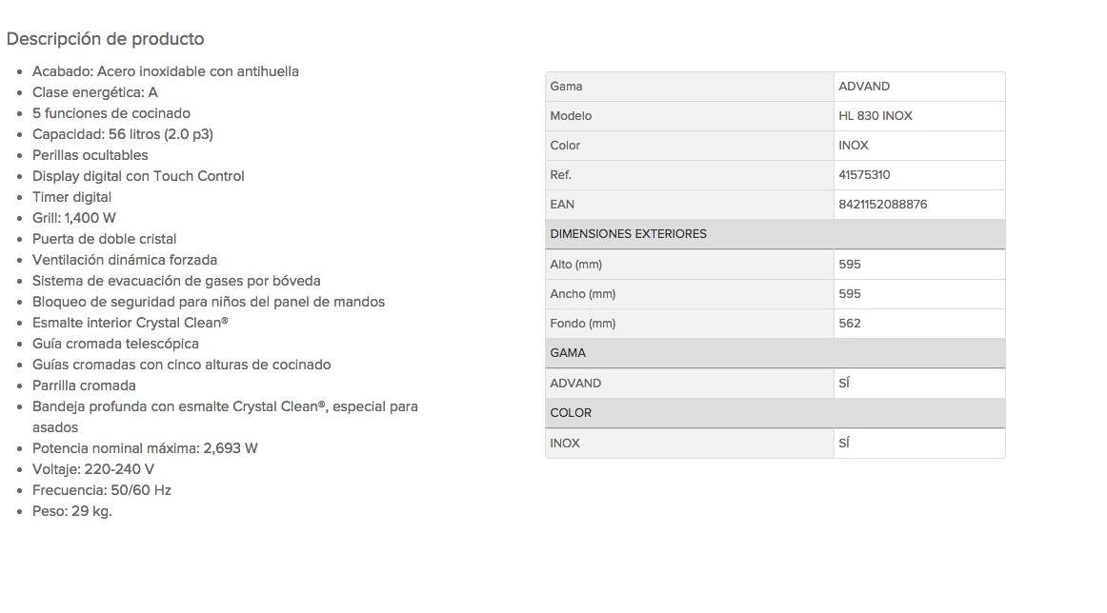Click the Ref. value 41575310
This screenshot has height=613, width=1107.
click(x=864, y=175)
